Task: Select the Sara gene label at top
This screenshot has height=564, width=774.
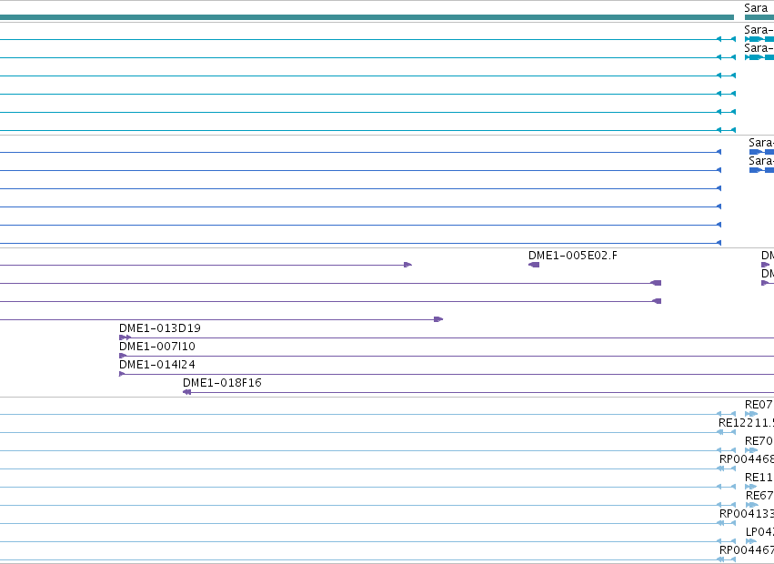Action: point(756,8)
